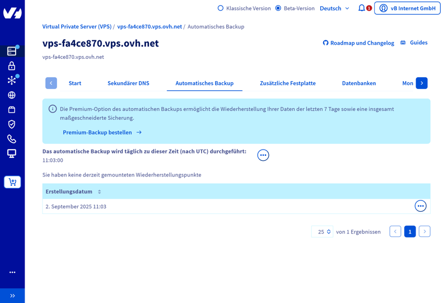Image resolution: width=448 pixels, height=303 pixels.
Task: Open the padlock icon in sidebar
Action: tap(12, 66)
